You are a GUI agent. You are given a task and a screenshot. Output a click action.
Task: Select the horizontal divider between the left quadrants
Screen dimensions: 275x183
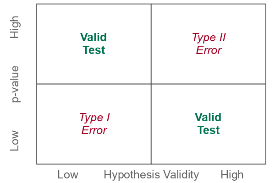point(94,84)
